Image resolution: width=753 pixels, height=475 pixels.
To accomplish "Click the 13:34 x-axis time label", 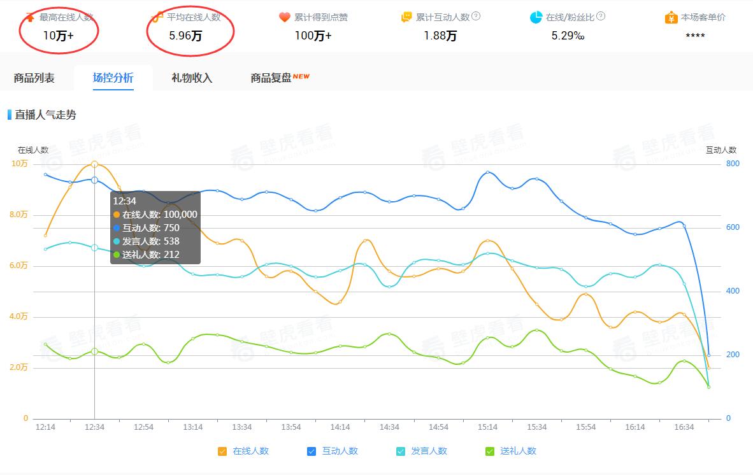I will [x=241, y=427].
